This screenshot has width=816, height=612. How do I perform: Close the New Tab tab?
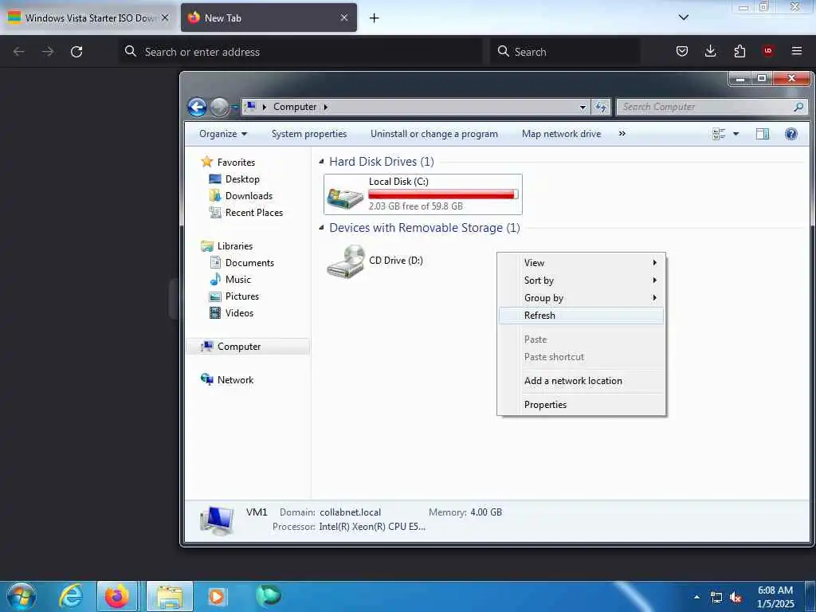344,18
